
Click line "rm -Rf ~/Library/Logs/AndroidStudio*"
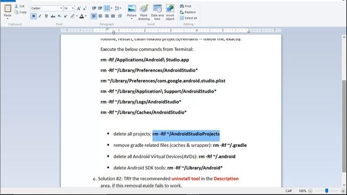(x=141, y=102)
